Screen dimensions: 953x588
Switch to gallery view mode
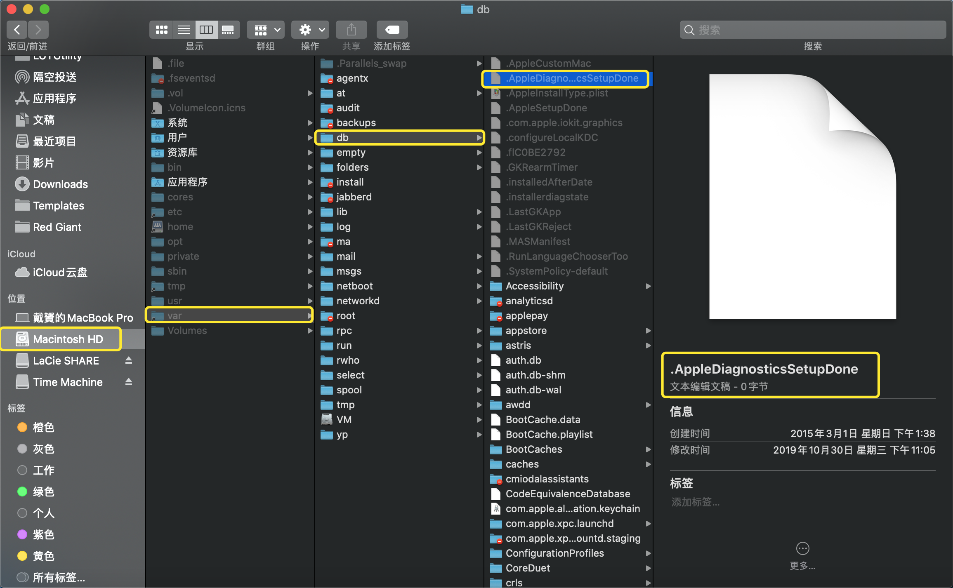click(x=228, y=30)
